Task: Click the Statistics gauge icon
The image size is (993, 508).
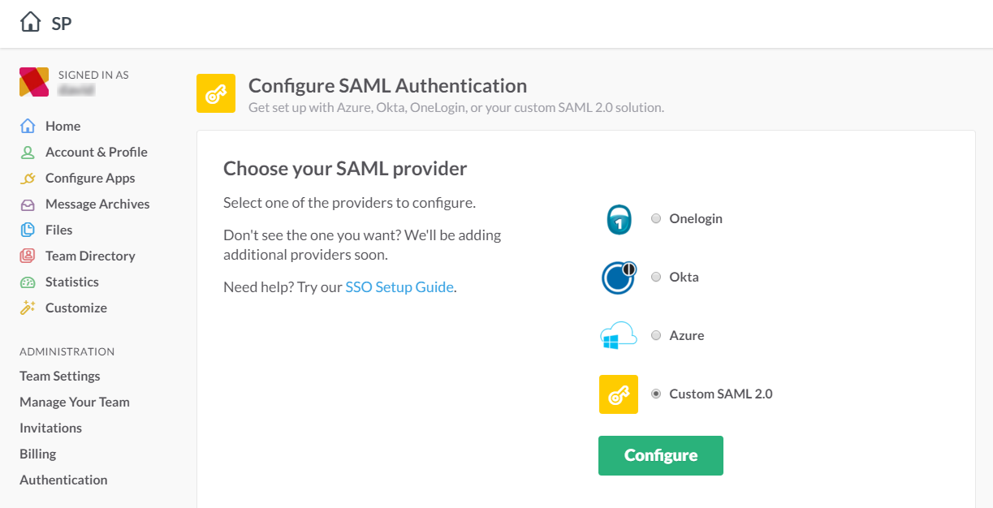Action: [x=28, y=282]
